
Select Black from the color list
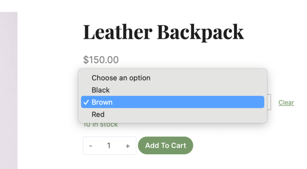(x=101, y=90)
